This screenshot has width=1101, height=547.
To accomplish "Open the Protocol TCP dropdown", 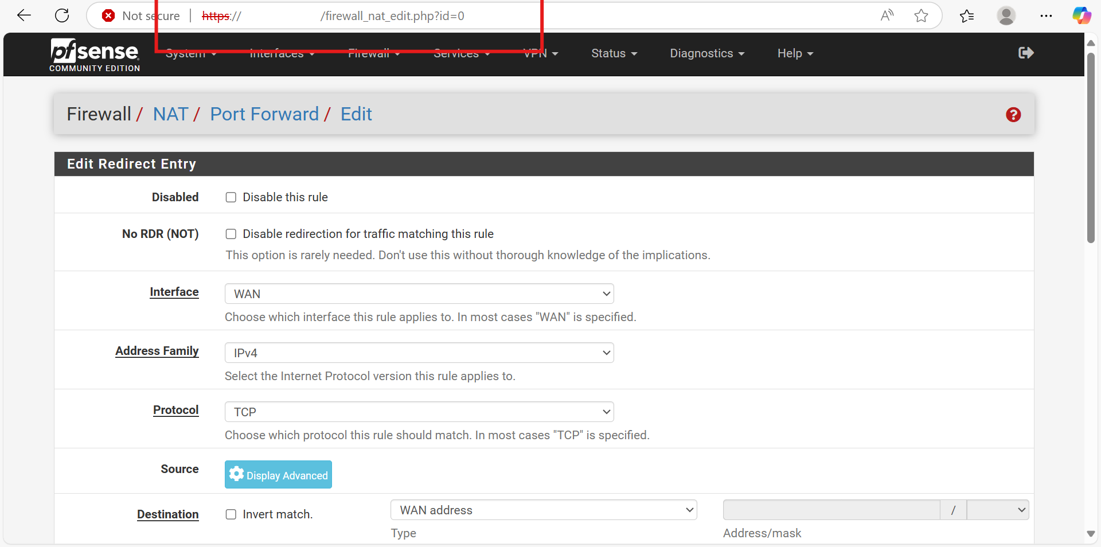I will [x=419, y=412].
